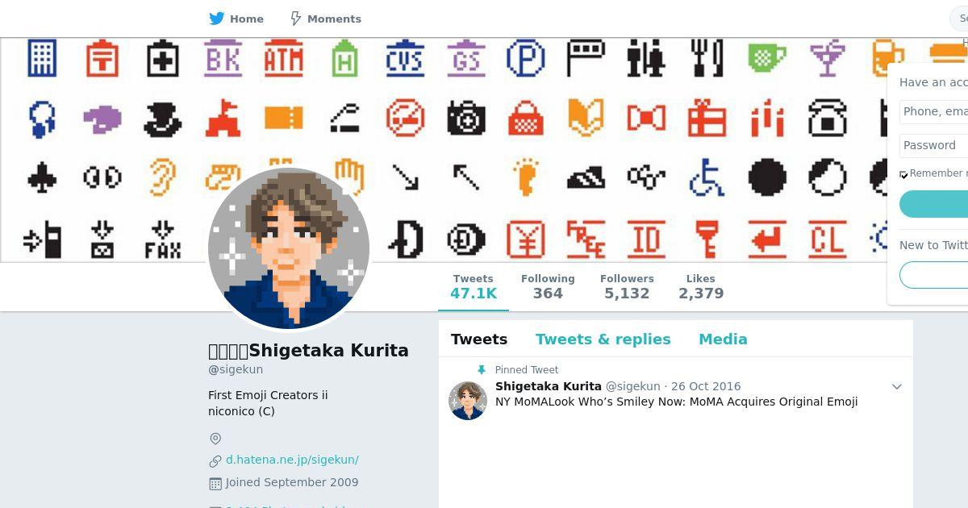Click the Phone, email input field

(933, 111)
